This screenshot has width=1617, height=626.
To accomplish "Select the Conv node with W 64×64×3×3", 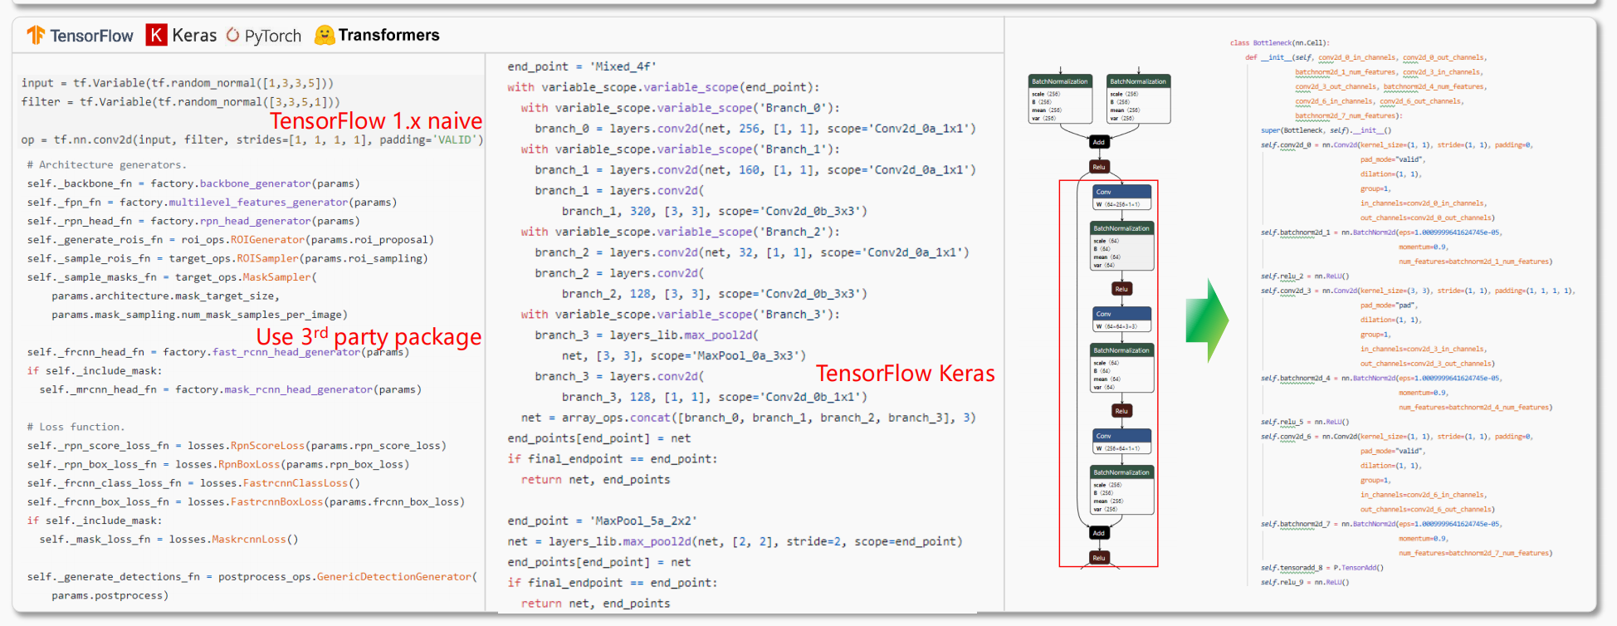I will click(1122, 320).
